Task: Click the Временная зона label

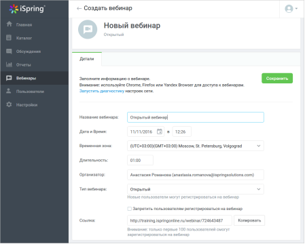Action: pyautogui.click(x=96, y=146)
